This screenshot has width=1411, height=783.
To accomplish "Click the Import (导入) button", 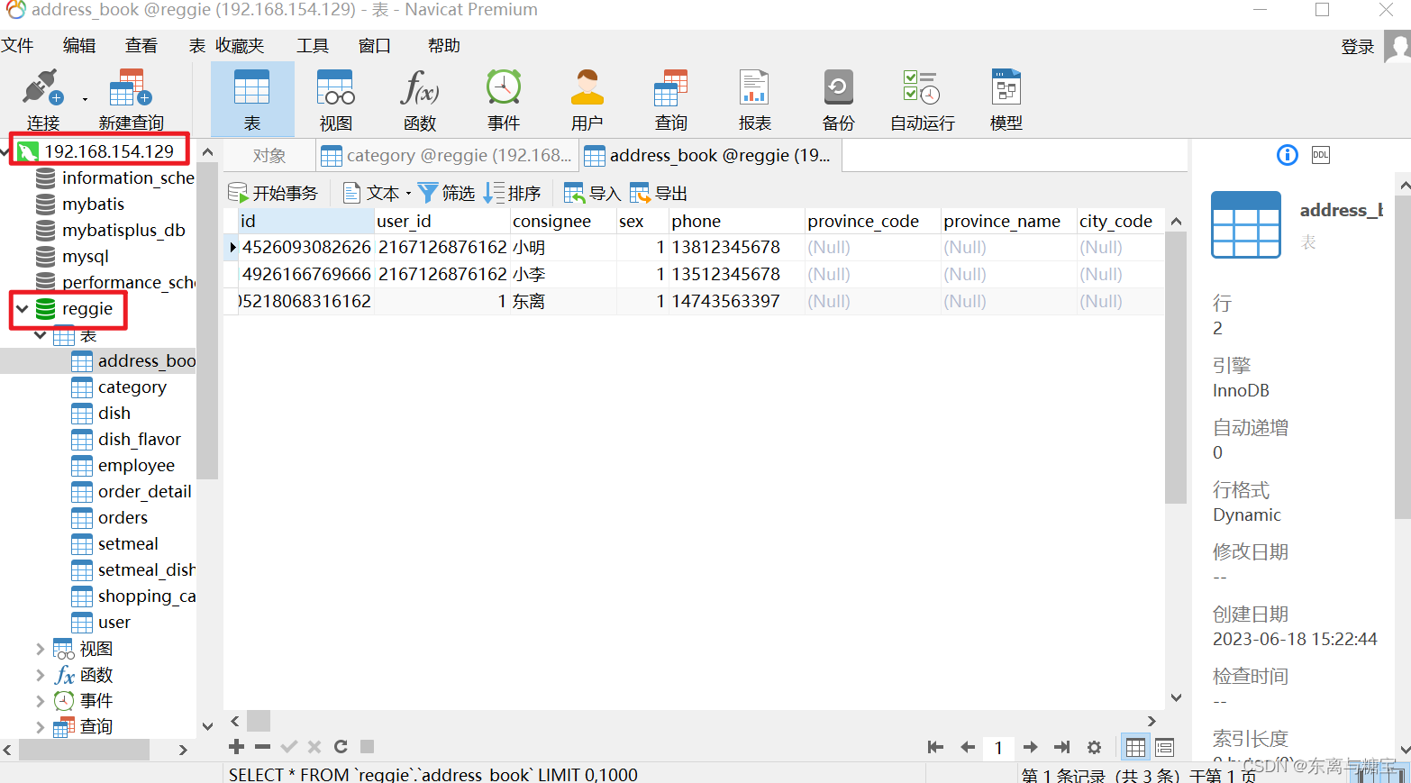I will [592, 193].
